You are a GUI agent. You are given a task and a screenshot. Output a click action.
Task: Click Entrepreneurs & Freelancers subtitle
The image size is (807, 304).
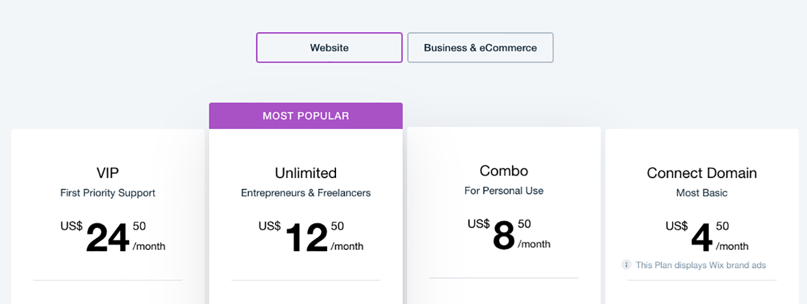306,193
